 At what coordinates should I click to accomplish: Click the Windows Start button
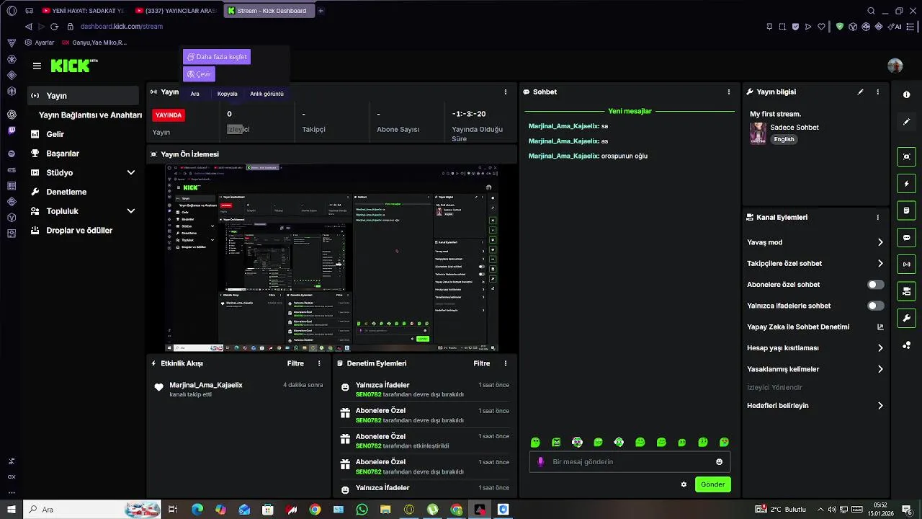click(12, 510)
